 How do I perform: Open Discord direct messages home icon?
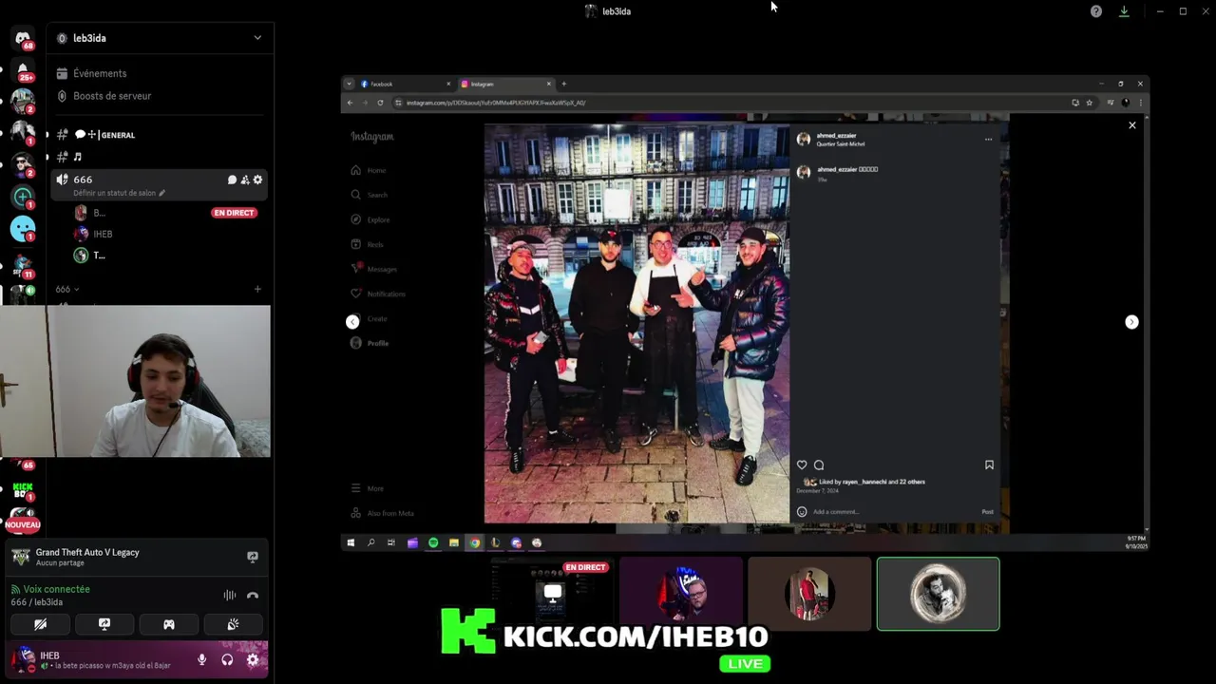[23, 38]
